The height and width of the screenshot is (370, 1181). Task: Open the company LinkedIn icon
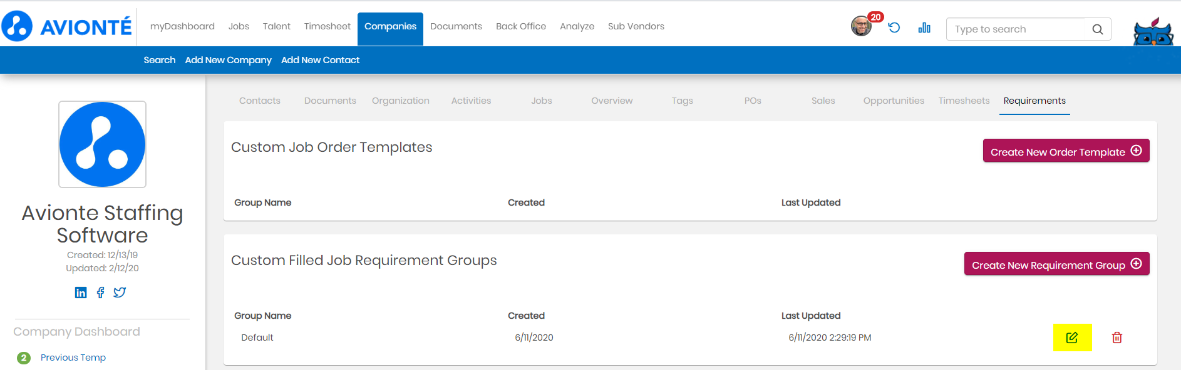(x=81, y=292)
